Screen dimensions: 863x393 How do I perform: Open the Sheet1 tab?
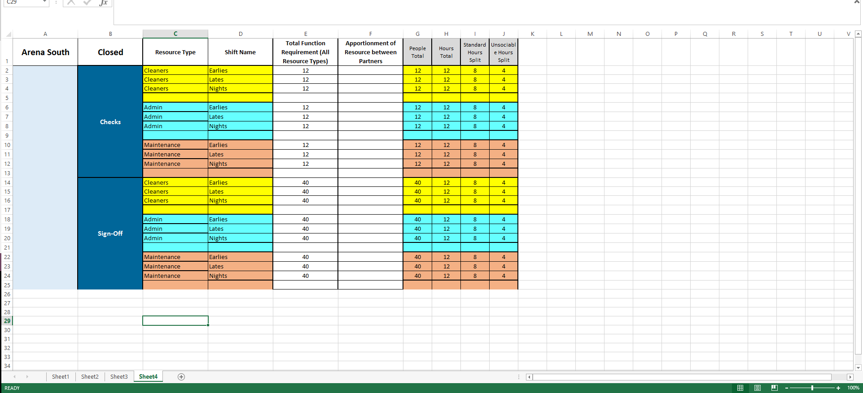pyautogui.click(x=61, y=377)
